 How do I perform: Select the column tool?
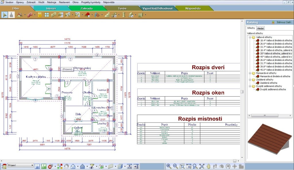(x=124, y=15)
